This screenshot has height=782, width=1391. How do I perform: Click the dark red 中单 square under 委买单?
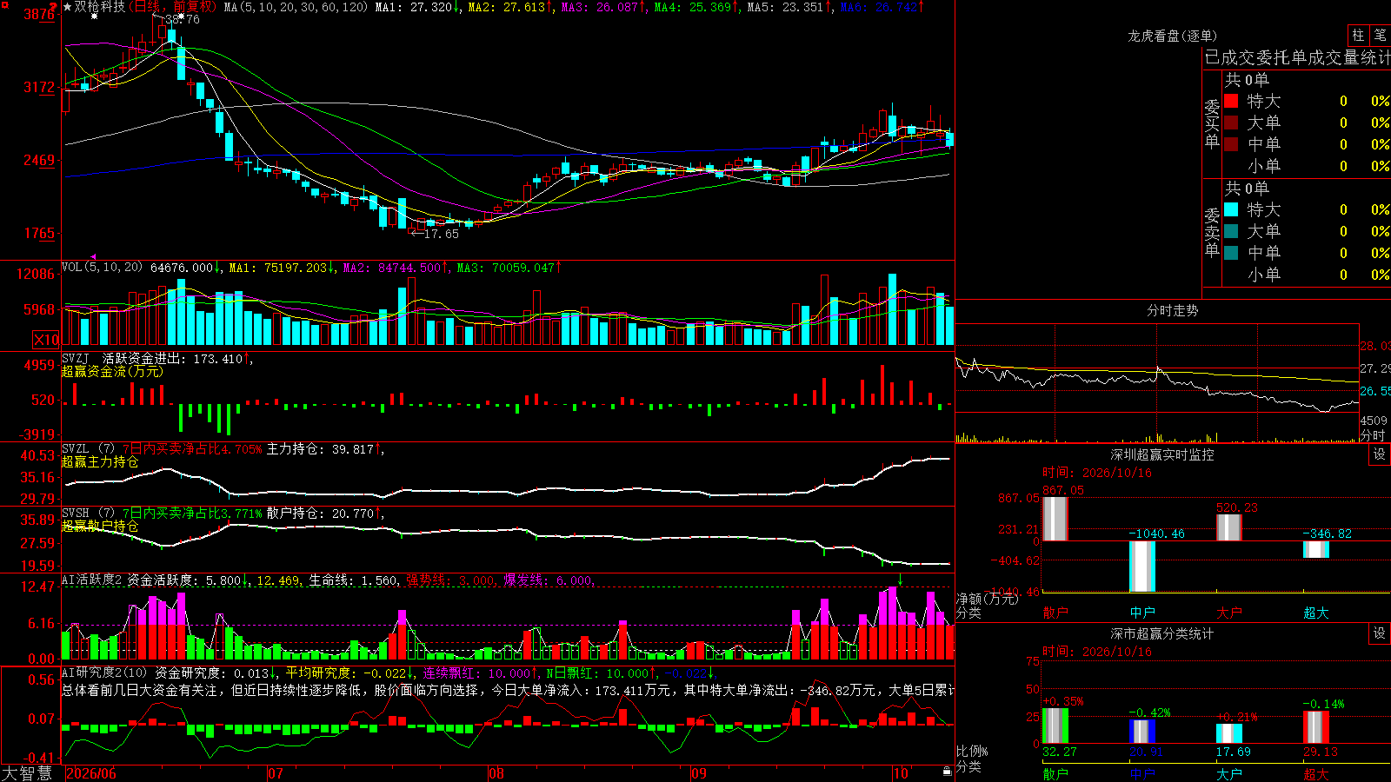[x=1231, y=144]
